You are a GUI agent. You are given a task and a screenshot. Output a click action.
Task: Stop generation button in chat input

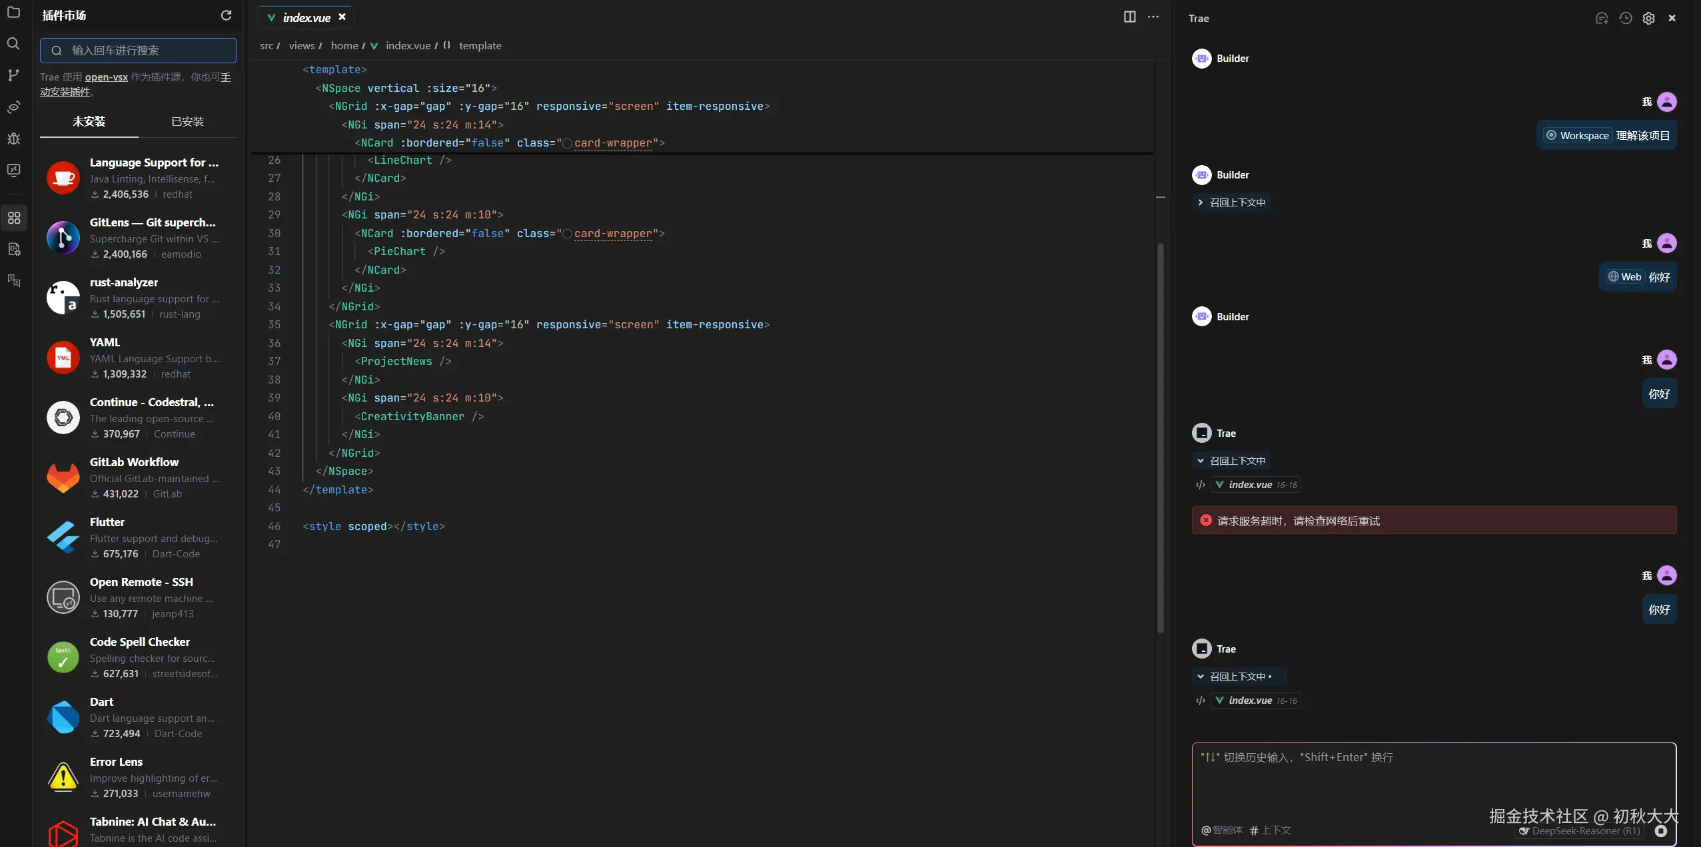pos(1660,830)
